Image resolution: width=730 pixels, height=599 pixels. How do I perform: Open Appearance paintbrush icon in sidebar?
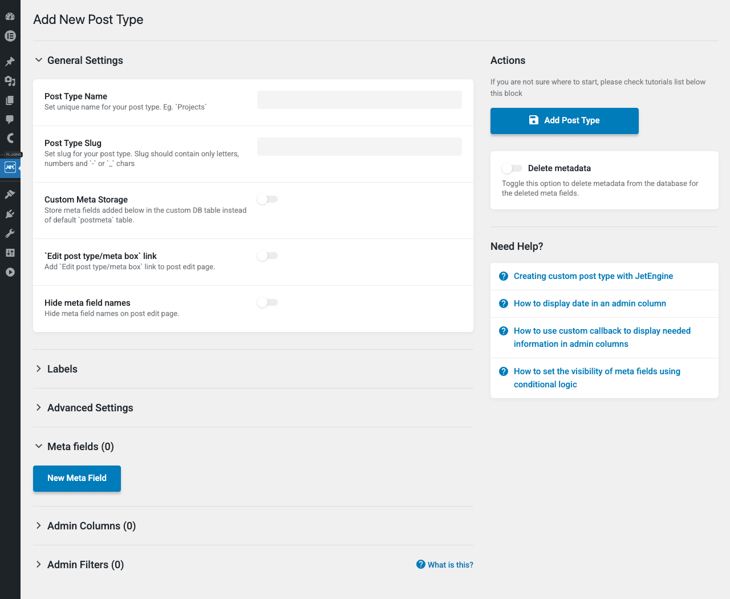[x=10, y=195]
